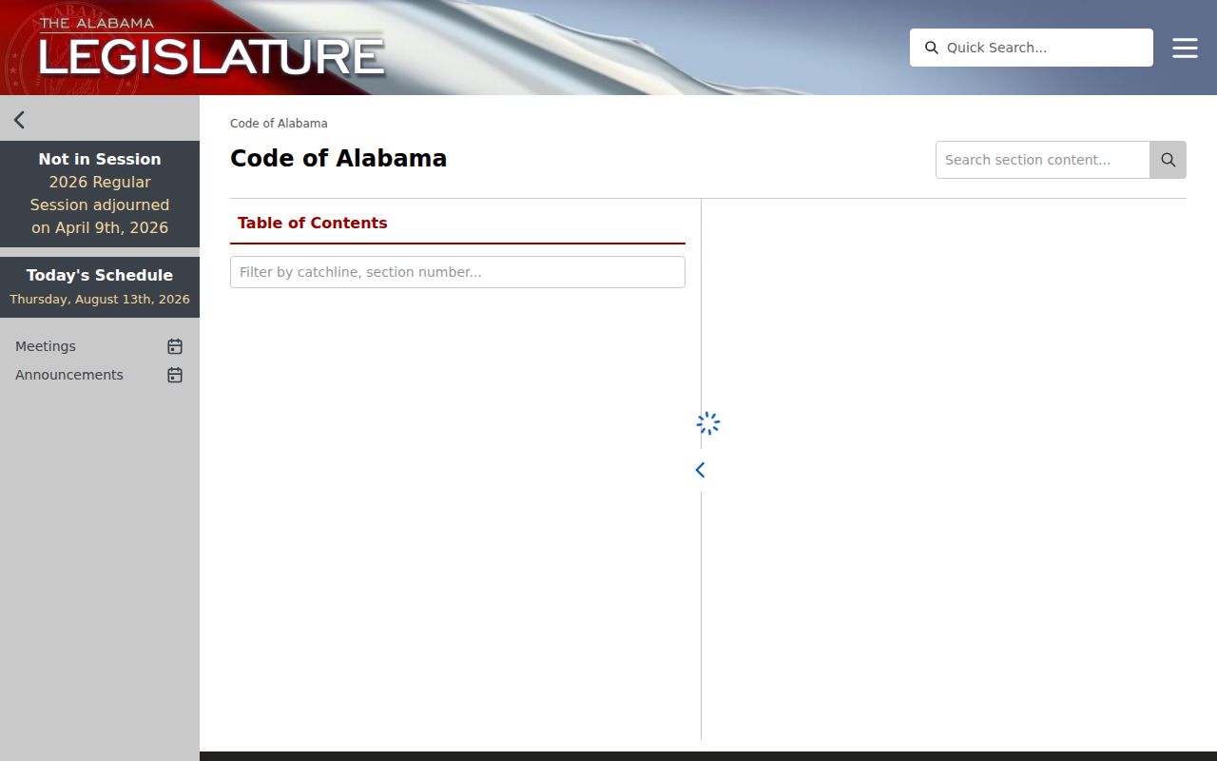1217x761 pixels.
Task: Click the Not in Session status panel
Action: (100, 194)
